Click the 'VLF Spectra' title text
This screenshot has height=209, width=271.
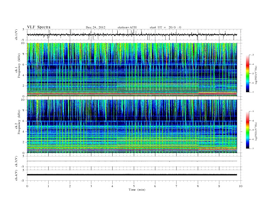tap(39, 27)
